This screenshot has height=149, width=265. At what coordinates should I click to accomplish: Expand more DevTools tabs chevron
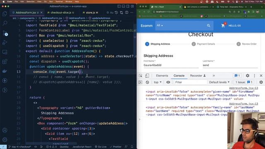point(214,76)
